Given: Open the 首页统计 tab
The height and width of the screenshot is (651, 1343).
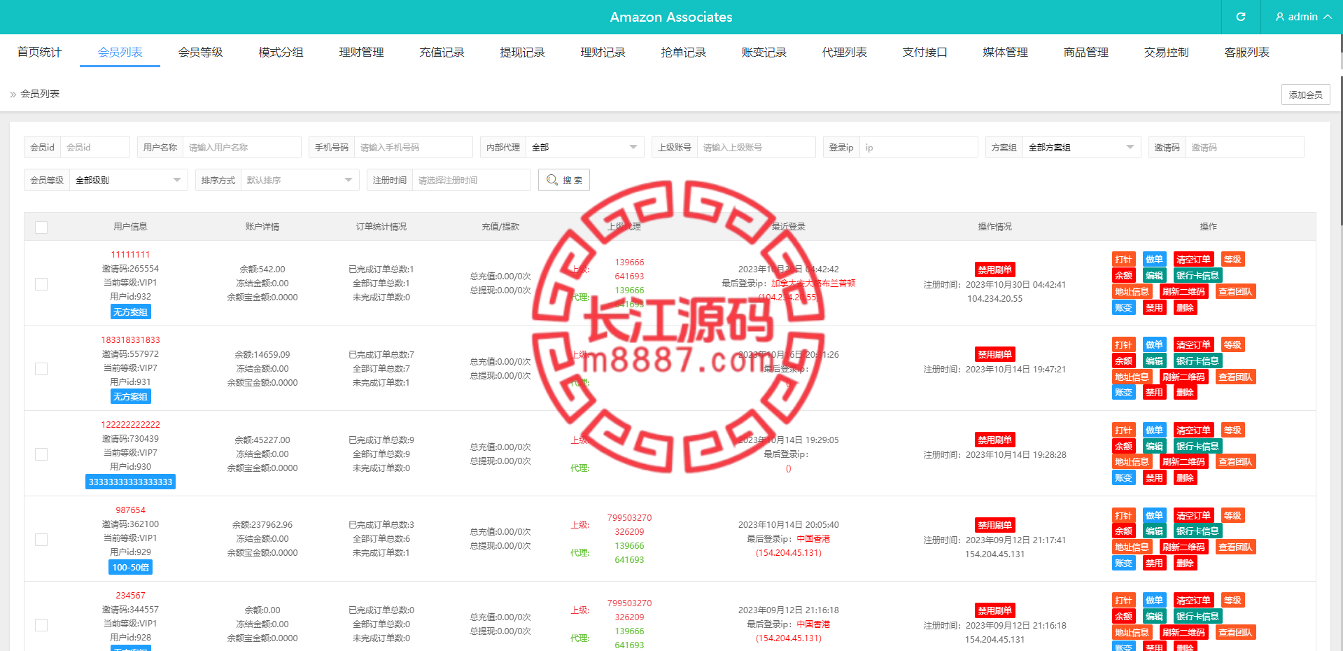Looking at the screenshot, I should coord(39,52).
